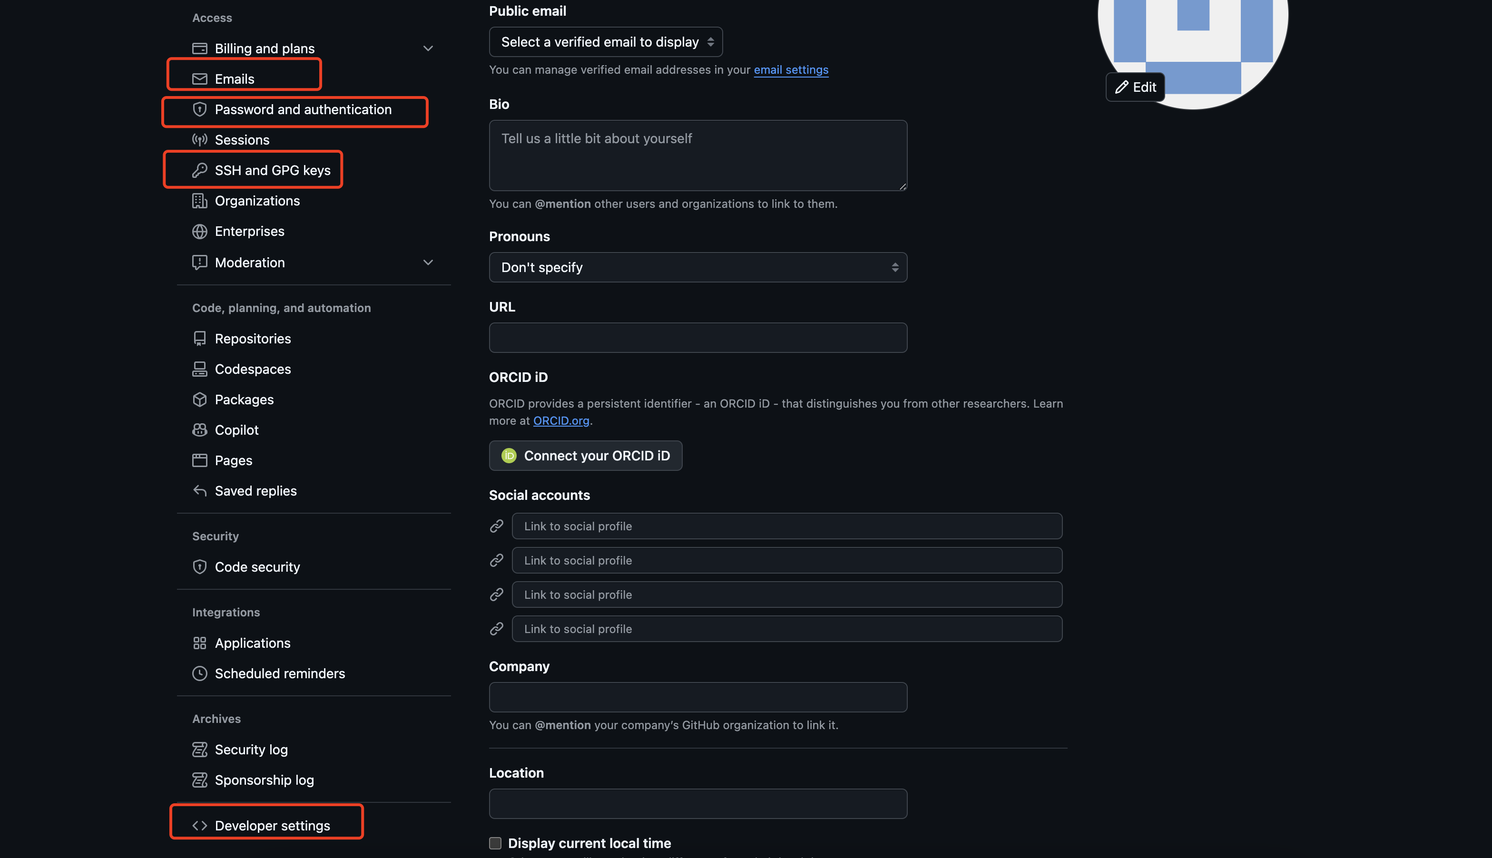Open Repositories settings page
The height and width of the screenshot is (858, 1492).
pyautogui.click(x=252, y=339)
